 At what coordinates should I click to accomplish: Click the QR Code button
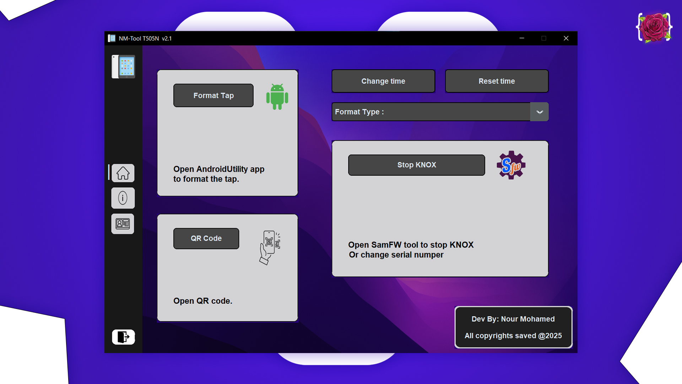pos(206,238)
